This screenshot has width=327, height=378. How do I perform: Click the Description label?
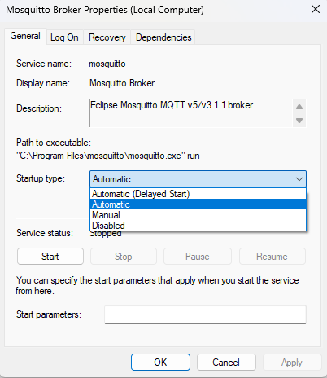click(x=39, y=108)
